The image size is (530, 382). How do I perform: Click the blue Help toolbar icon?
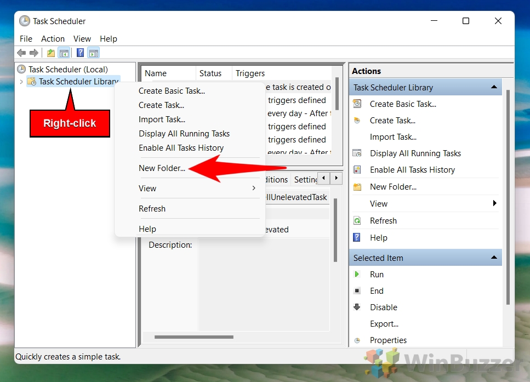click(80, 53)
